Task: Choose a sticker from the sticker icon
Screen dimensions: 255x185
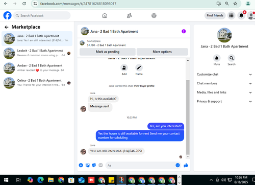Action: 94,165
